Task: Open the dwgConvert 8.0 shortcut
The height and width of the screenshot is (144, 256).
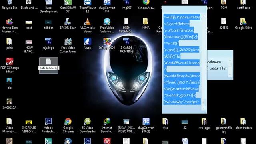Action: tap(107, 6)
